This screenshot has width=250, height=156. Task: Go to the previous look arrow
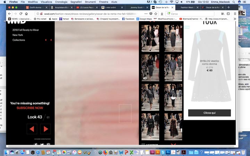click(x=32, y=129)
